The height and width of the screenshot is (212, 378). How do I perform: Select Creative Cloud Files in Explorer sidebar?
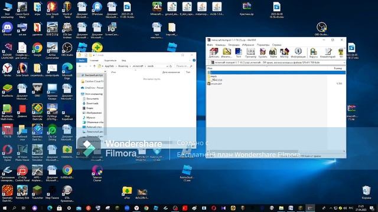[x=92, y=81]
